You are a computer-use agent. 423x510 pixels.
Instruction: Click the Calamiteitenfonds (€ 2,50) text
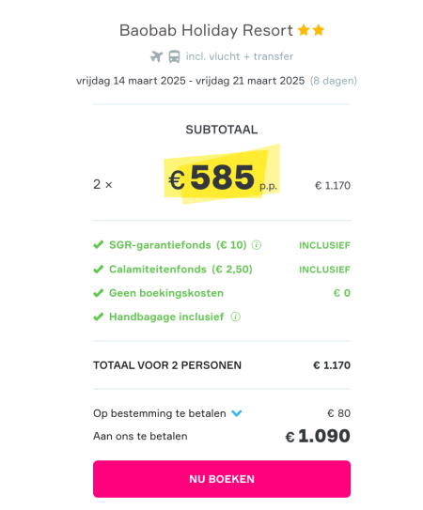[x=180, y=270]
